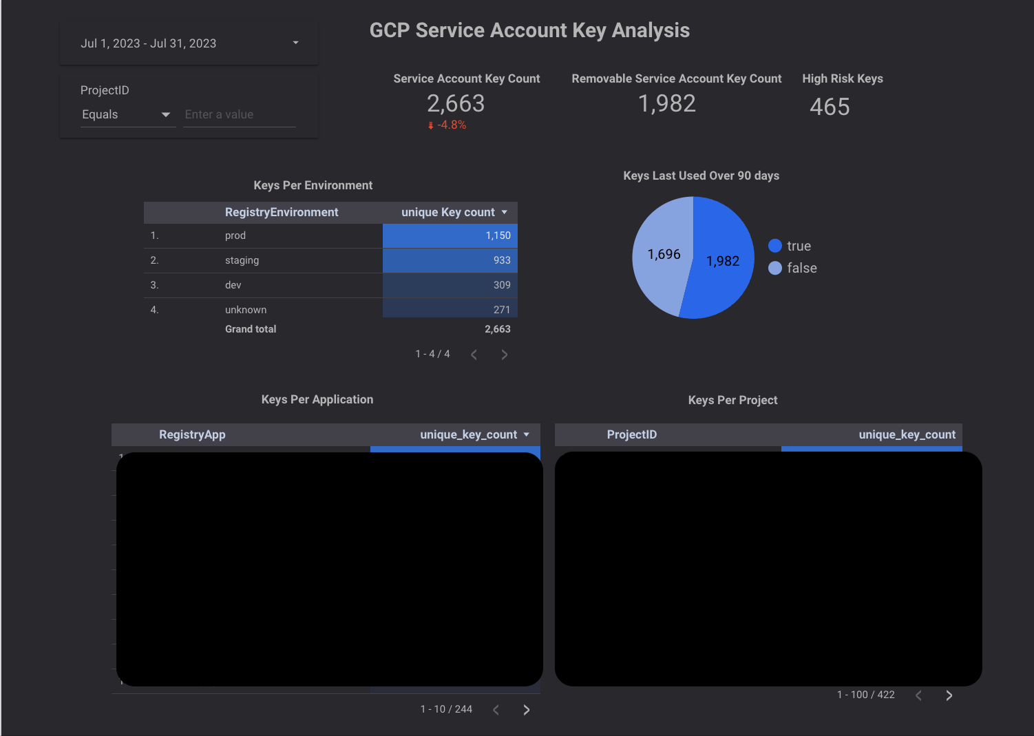Go to previous page of Keys Per Environment

pyautogui.click(x=474, y=355)
